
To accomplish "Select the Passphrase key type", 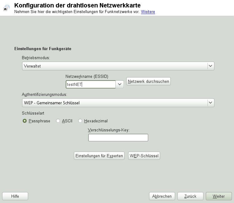I will point(37,121).
